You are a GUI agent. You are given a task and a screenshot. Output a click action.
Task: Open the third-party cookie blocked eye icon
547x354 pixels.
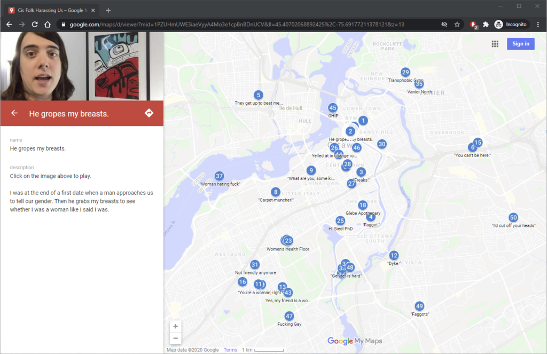(x=444, y=25)
